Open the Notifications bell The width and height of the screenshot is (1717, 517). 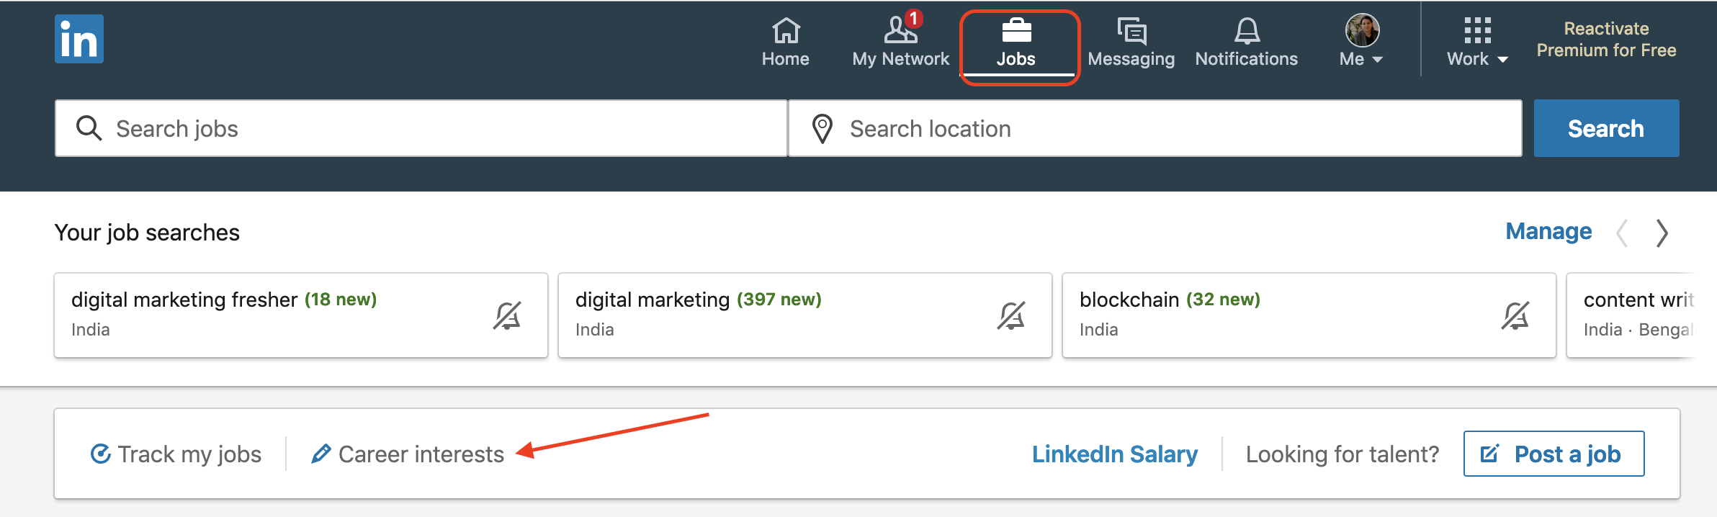pos(1247,43)
